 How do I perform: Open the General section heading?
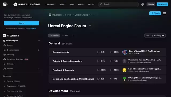[54, 43]
